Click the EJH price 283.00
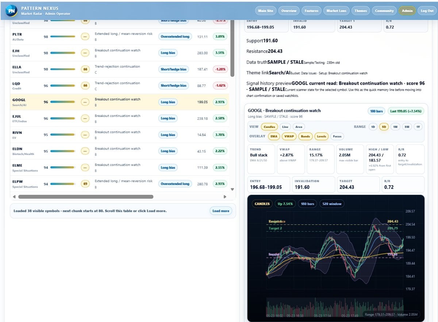The height and width of the screenshot is (322, 438). point(203,53)
